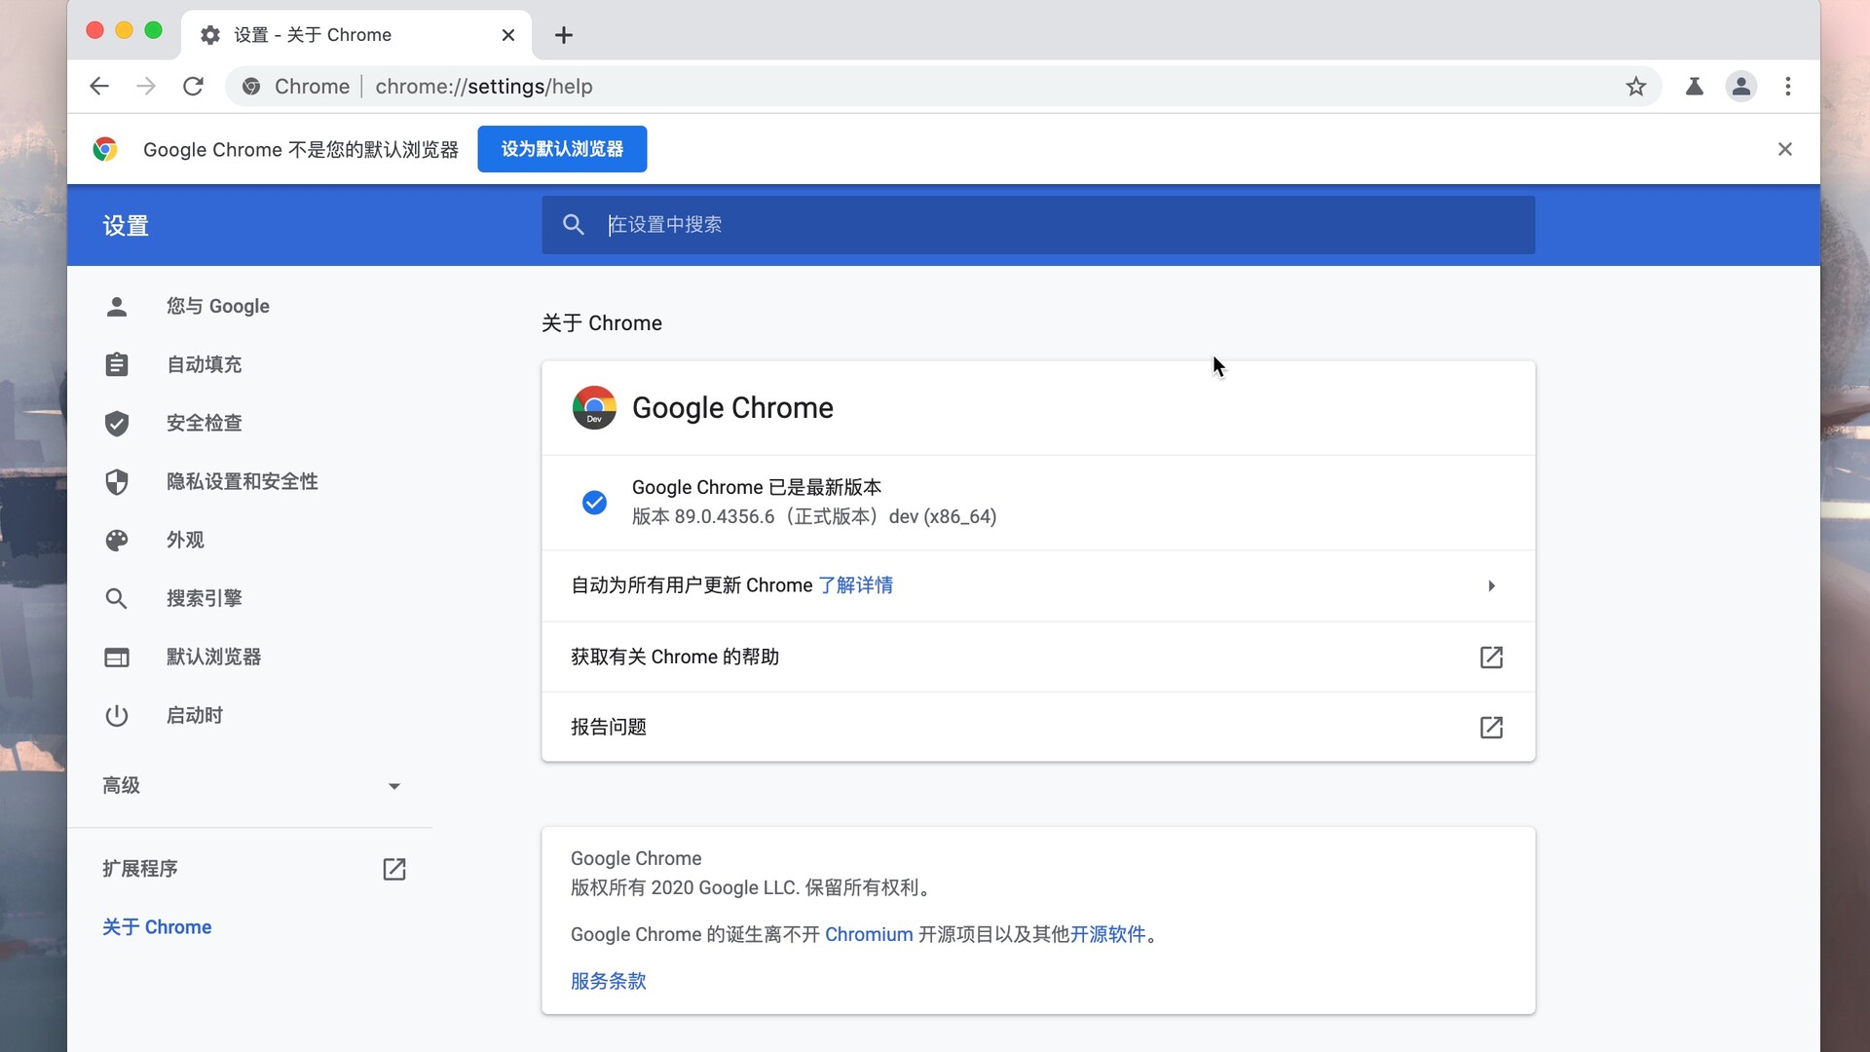Click the 默认浏览器 window icon in sidebar
The width and height of the screenshot is (1870, 1052).
pyautogui.click(x=117, y=657)
